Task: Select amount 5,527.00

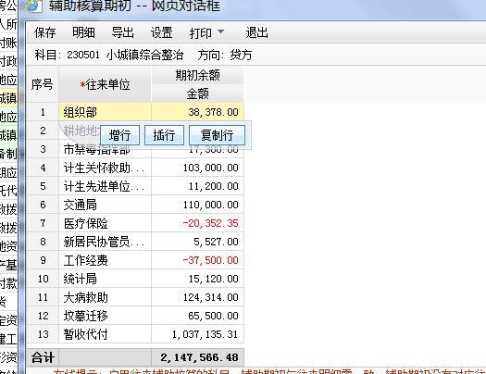Action: 197,242
